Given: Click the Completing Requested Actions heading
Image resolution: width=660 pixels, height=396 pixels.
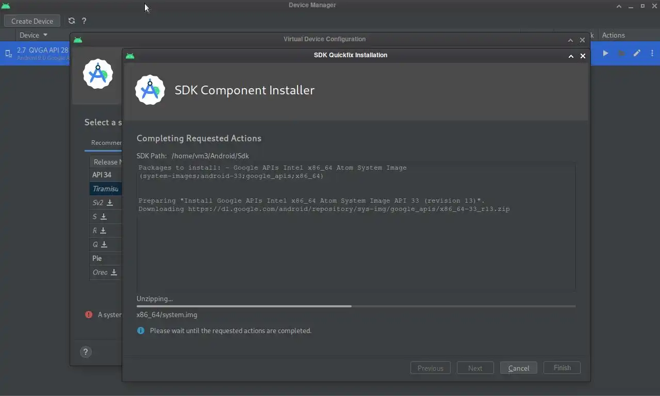Looking at the screenshot, I should click(199, 138).
